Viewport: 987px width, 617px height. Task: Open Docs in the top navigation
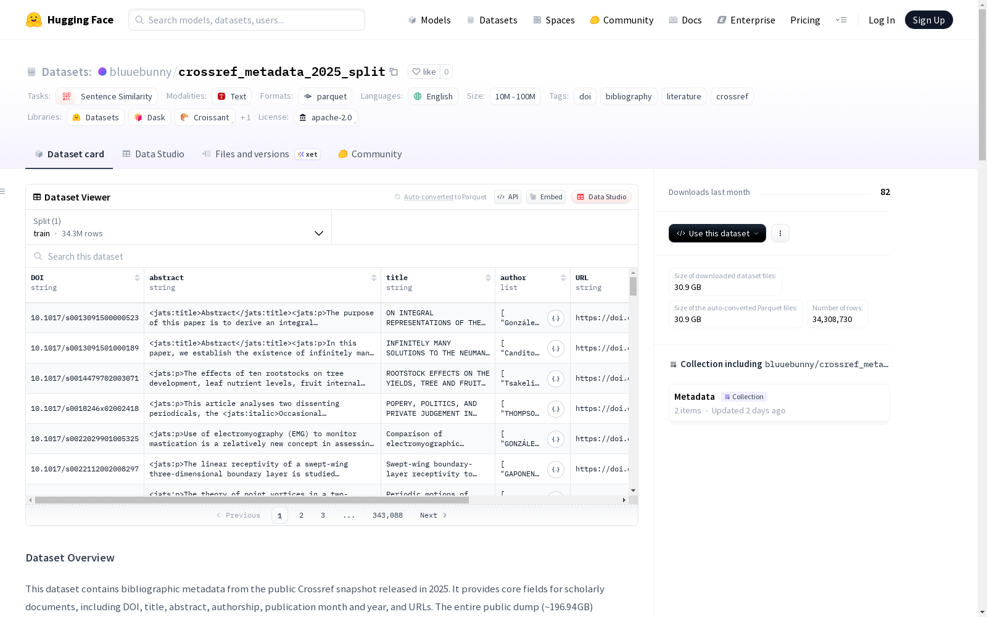tap(685, 20)
